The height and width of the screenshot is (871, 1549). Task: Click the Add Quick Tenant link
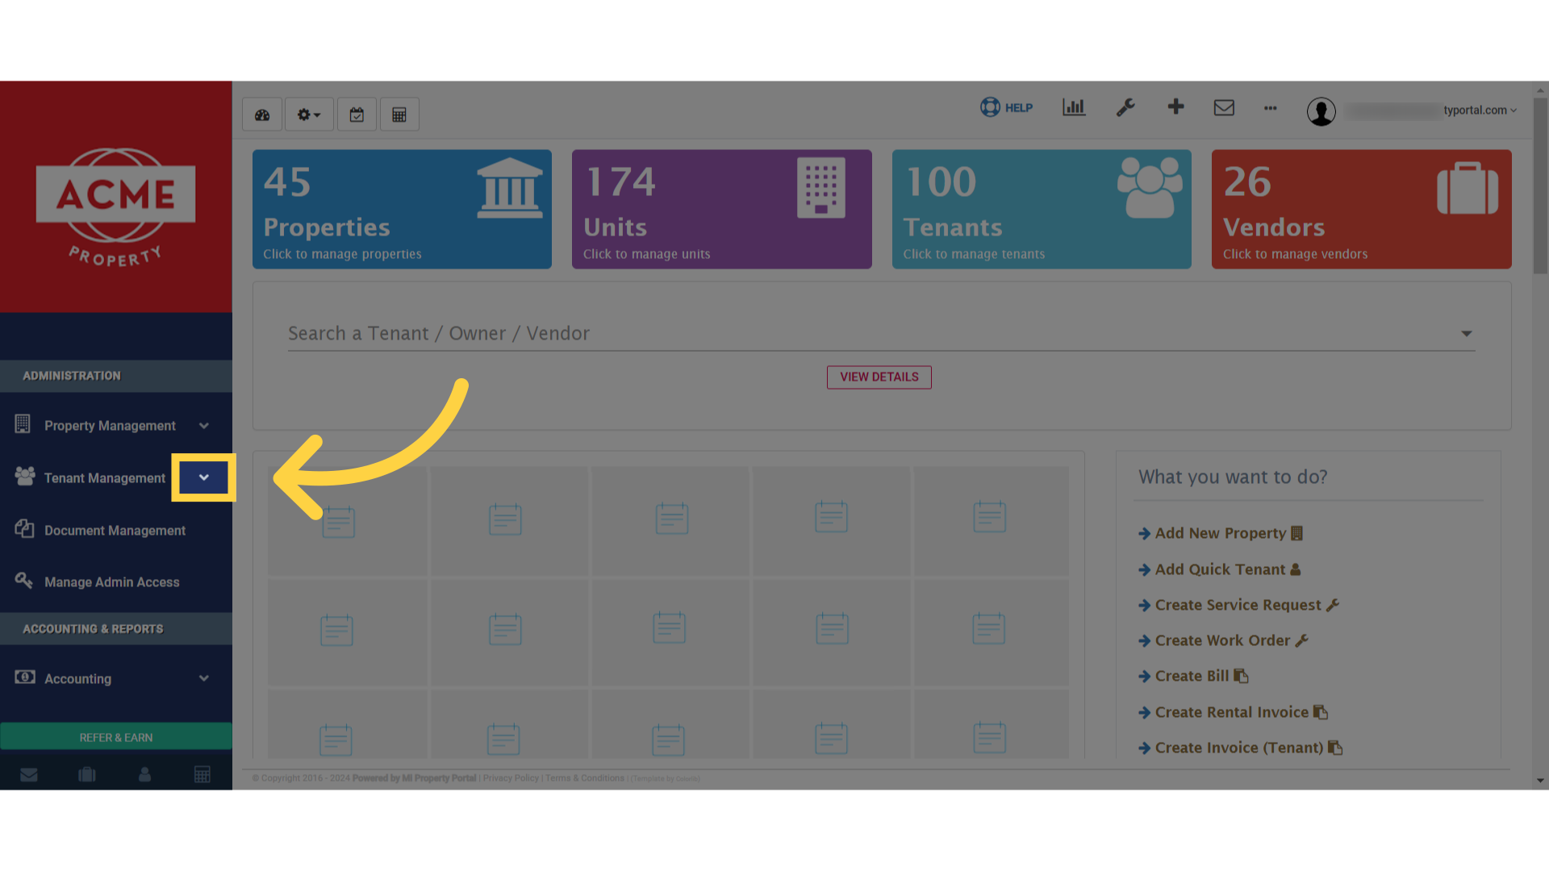[x=1219, y=569]
